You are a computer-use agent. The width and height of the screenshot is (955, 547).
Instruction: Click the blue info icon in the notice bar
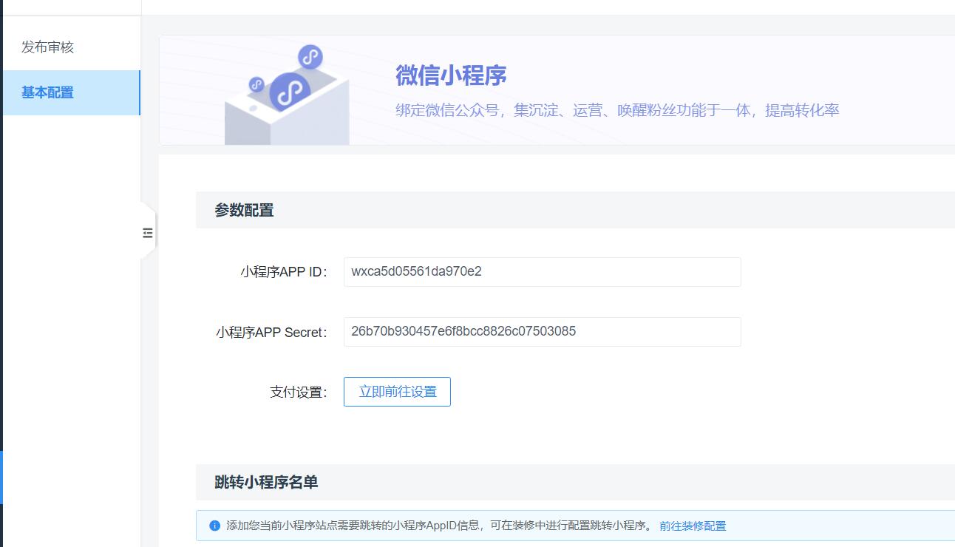(214, 526)
